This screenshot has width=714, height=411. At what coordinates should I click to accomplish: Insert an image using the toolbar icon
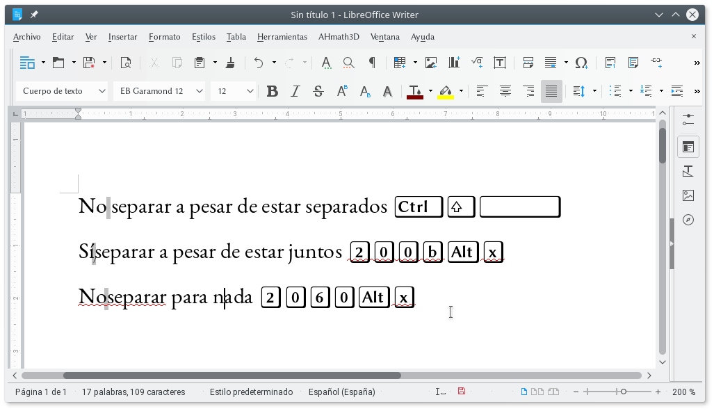(431, 63)
